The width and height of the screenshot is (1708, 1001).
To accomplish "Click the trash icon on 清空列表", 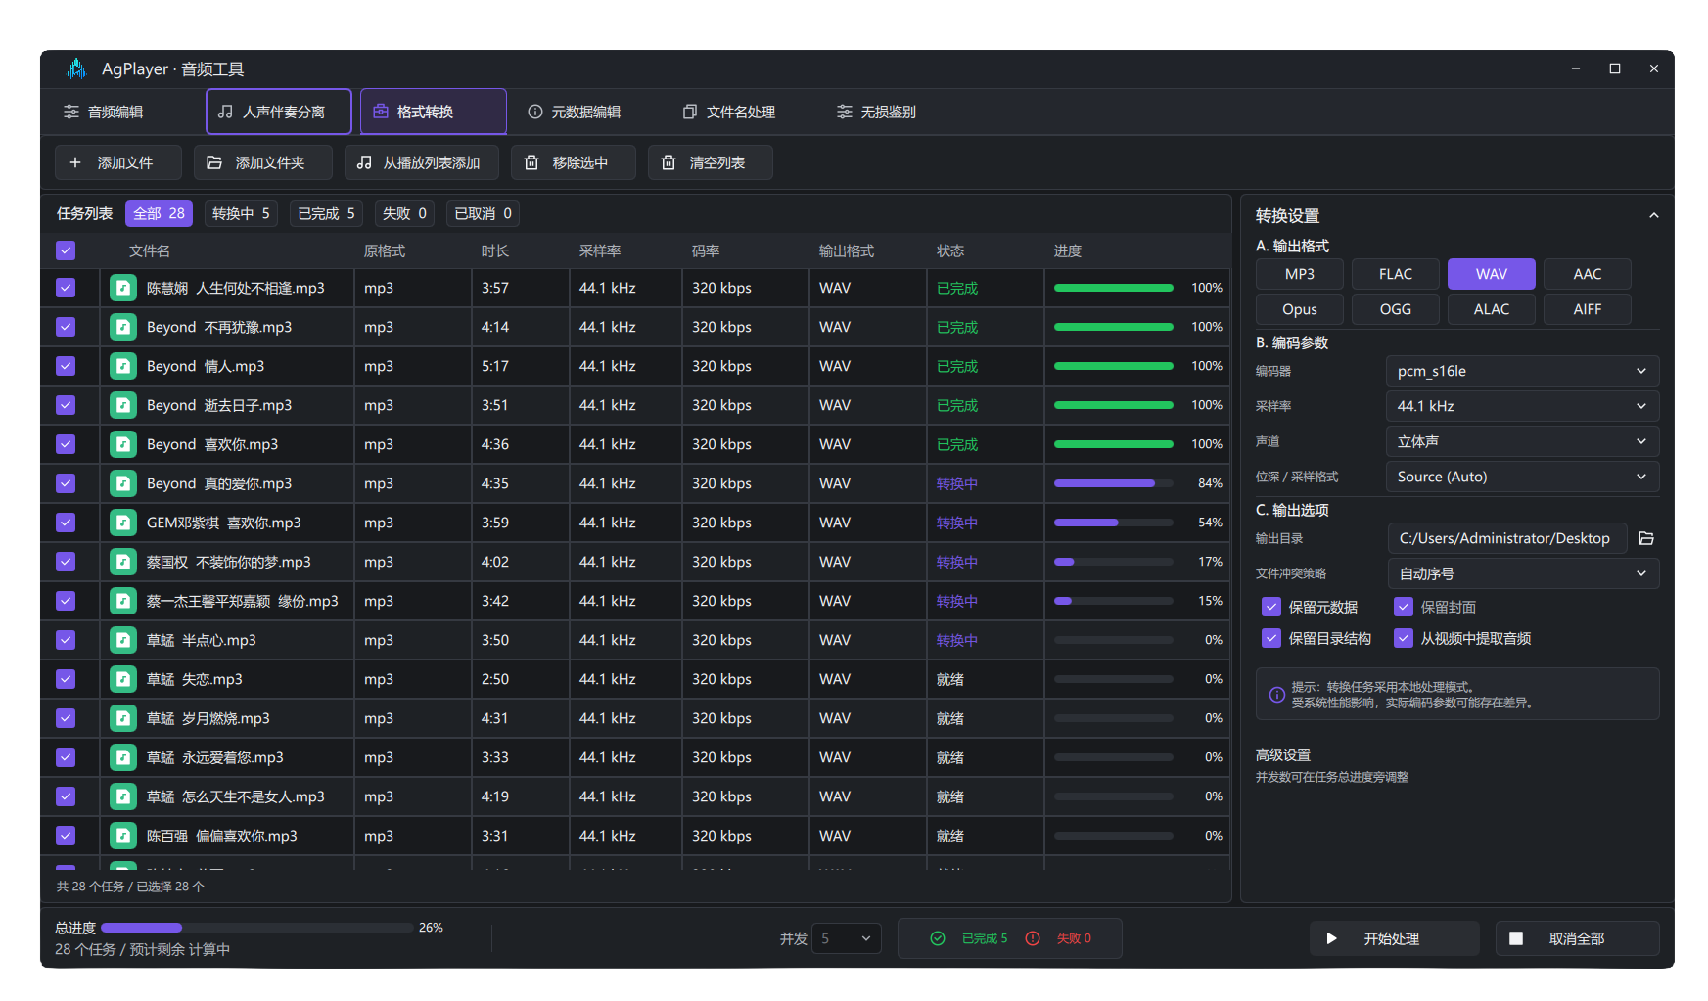I will click(669, 162).
